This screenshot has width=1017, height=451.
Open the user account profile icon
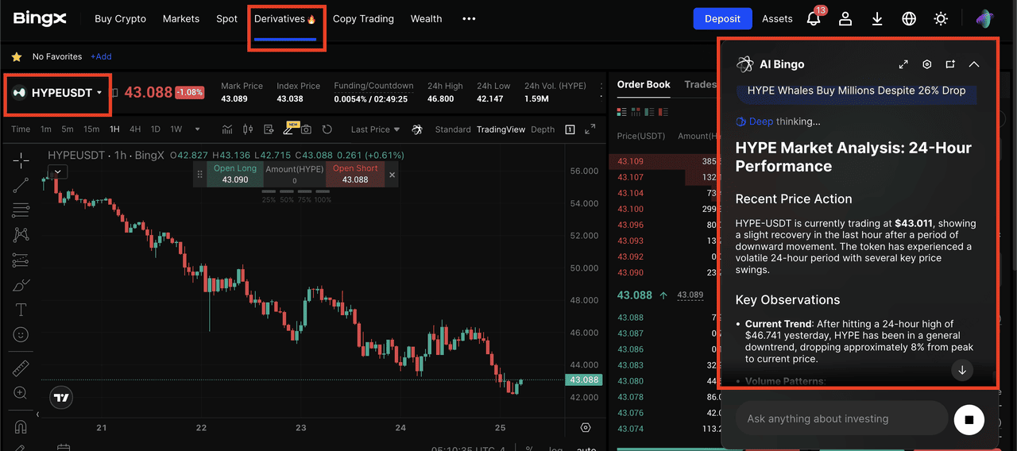[x=846, y=18]
